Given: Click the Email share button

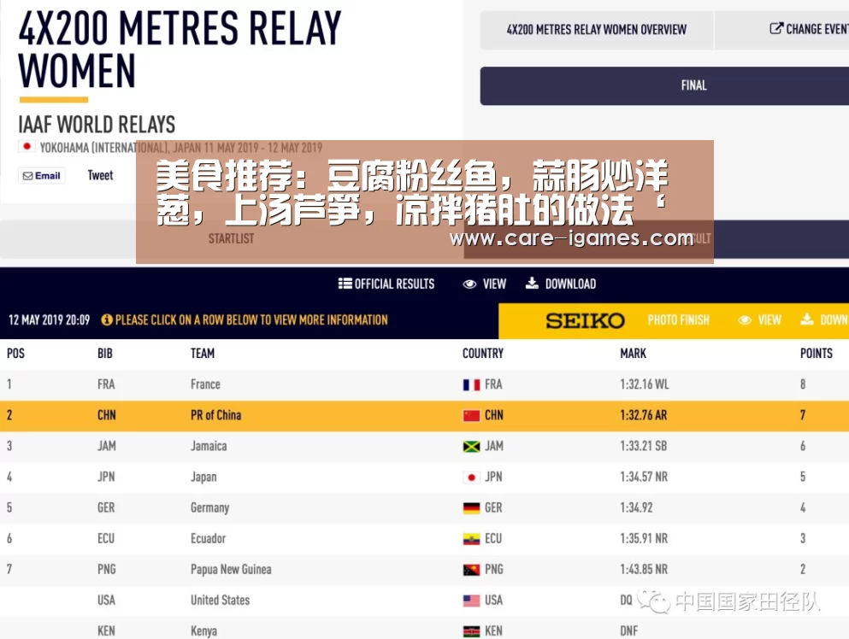Looking at the screenshot, I should [x=42, y=176].
